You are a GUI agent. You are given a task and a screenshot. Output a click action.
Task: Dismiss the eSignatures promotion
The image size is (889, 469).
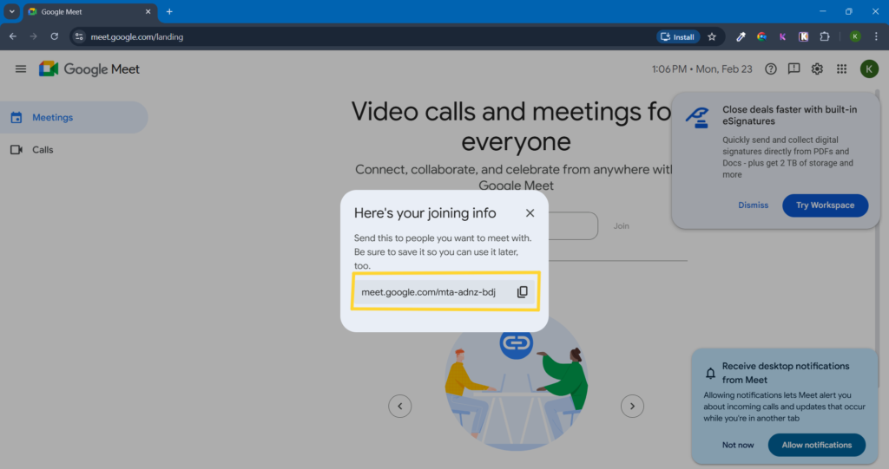click(753, 205)
